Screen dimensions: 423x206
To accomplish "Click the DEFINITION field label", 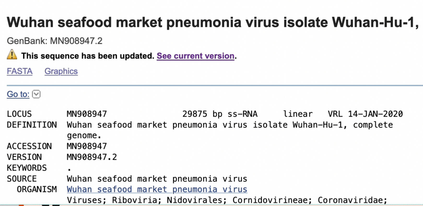I will click(32, 125).
